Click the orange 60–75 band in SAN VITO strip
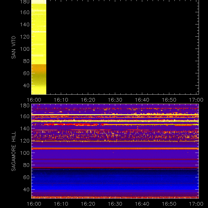The width and height of the screenshot is (208, 208). (x=39, y=69)
